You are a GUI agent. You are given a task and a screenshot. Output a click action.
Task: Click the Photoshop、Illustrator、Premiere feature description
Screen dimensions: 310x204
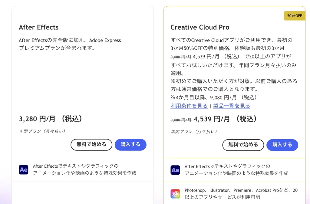pos(241,194)
